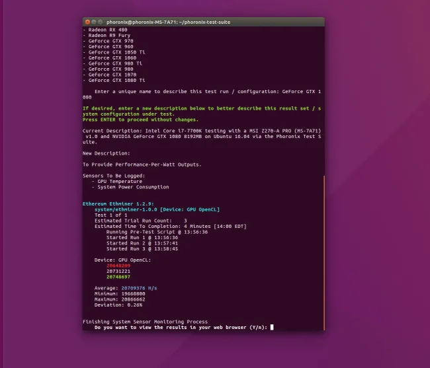
Task: Click the 'Ethereum Ethminer 1.2.9' heading
Action: click(x=118, y=203)
